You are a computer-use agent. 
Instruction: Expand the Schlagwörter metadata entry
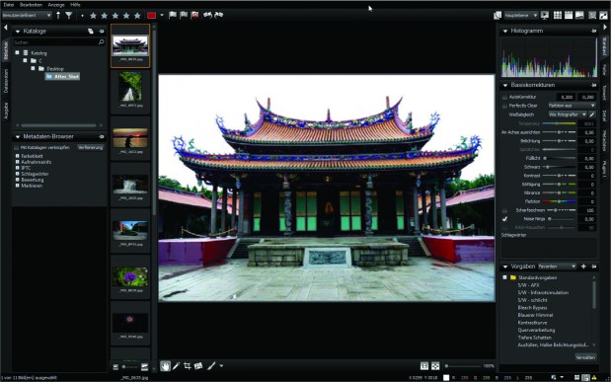point(17,174)
